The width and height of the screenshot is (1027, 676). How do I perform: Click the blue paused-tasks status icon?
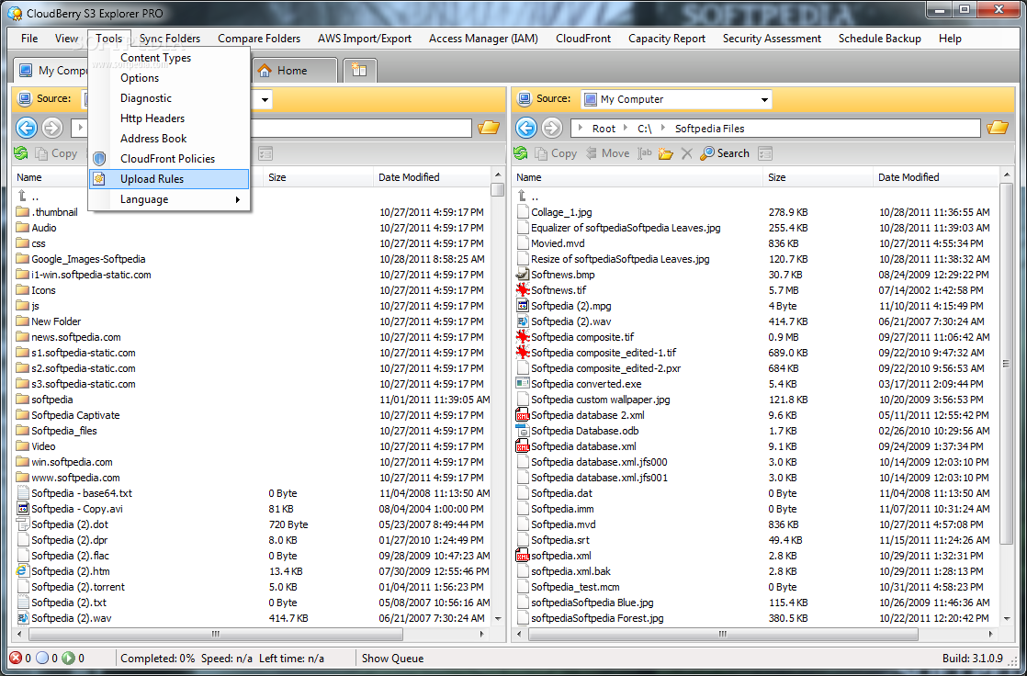[x=42, y=659]
